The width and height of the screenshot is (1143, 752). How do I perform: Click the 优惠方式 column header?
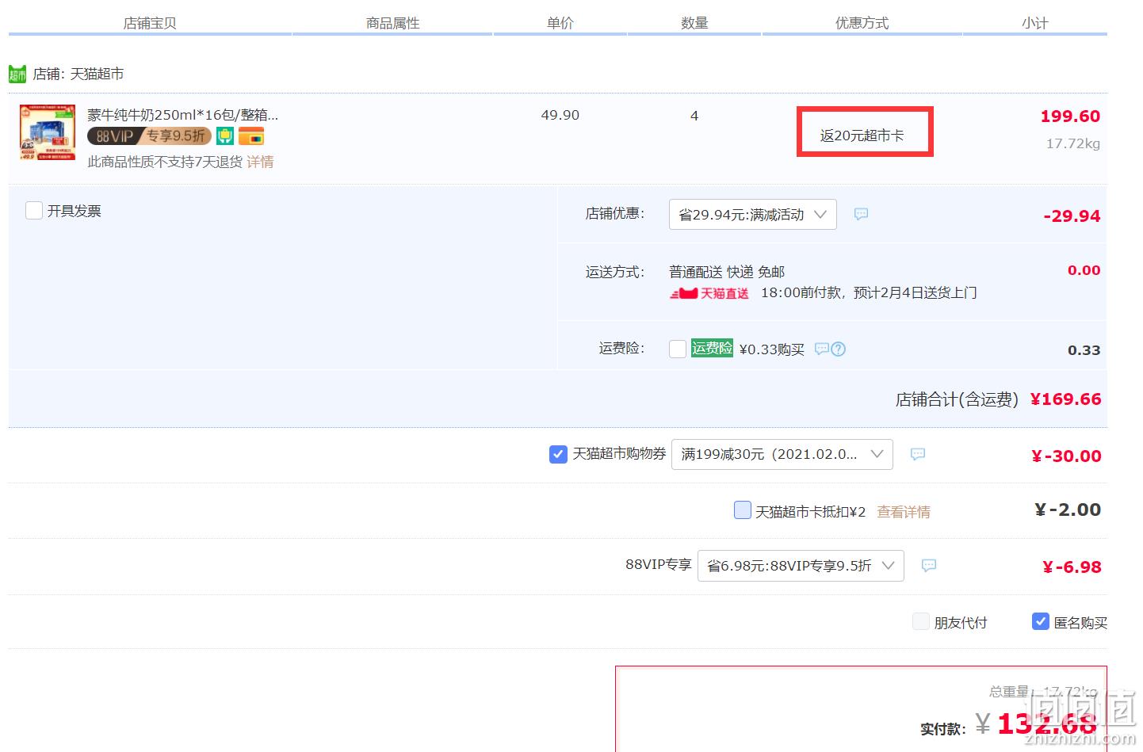coord(862,23)
